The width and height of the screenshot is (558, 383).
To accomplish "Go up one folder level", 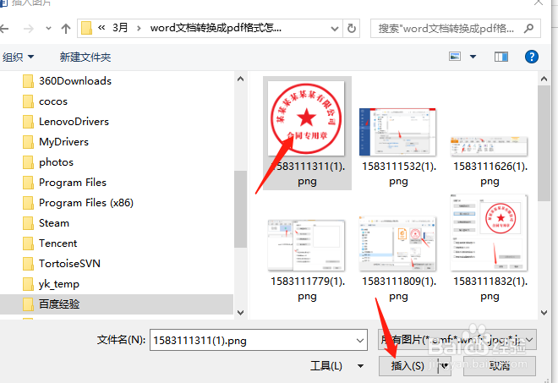I will pyautogui.click(x=66, y=29).
